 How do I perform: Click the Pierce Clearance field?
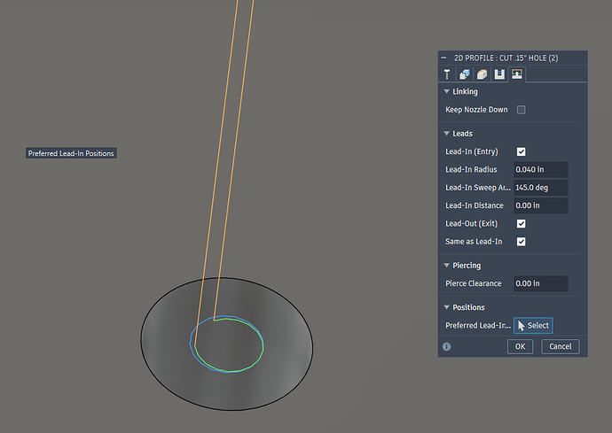click(x=540, y=283)
